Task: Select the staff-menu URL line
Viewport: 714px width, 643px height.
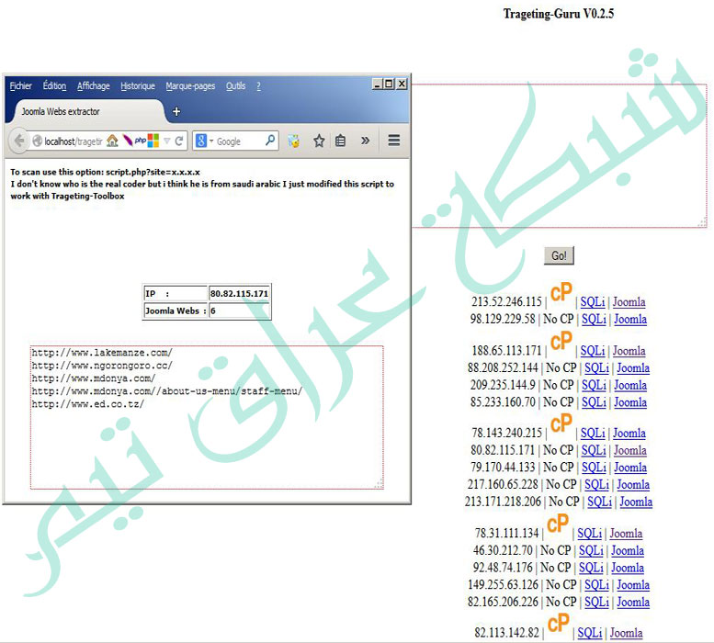Action: (x=167, y=391)
